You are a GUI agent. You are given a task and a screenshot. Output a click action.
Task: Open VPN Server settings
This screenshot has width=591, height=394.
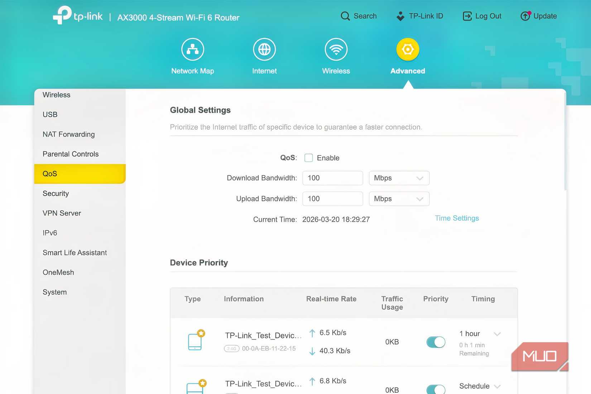click(x=80, y=213)
